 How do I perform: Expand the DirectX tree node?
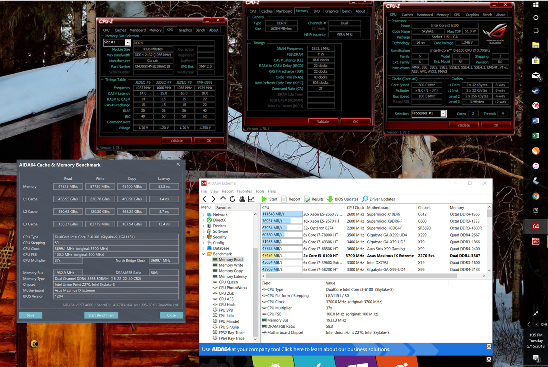[x=204, y=220]
